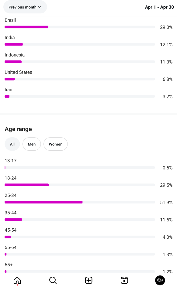
Task: Open the profile avatar in bottom bar
Action: click(x=160, y=280)
